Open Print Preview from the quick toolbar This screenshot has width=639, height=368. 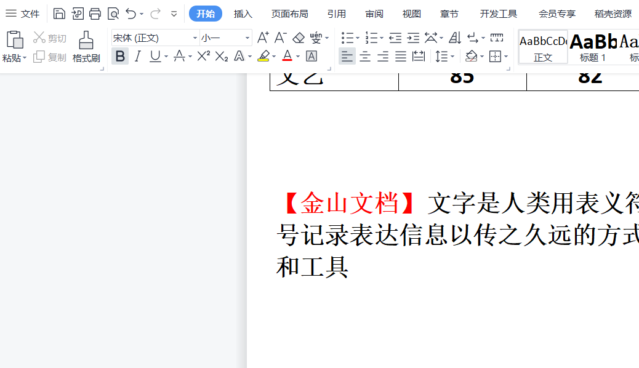coord(113,14)
